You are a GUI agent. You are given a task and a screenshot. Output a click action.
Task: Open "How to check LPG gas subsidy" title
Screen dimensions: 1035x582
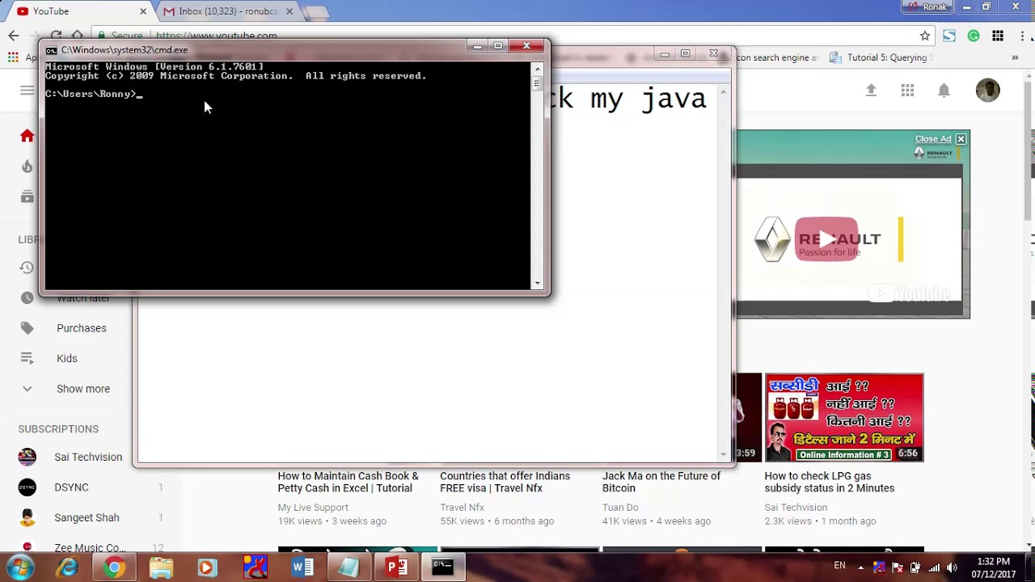[829, 482]
